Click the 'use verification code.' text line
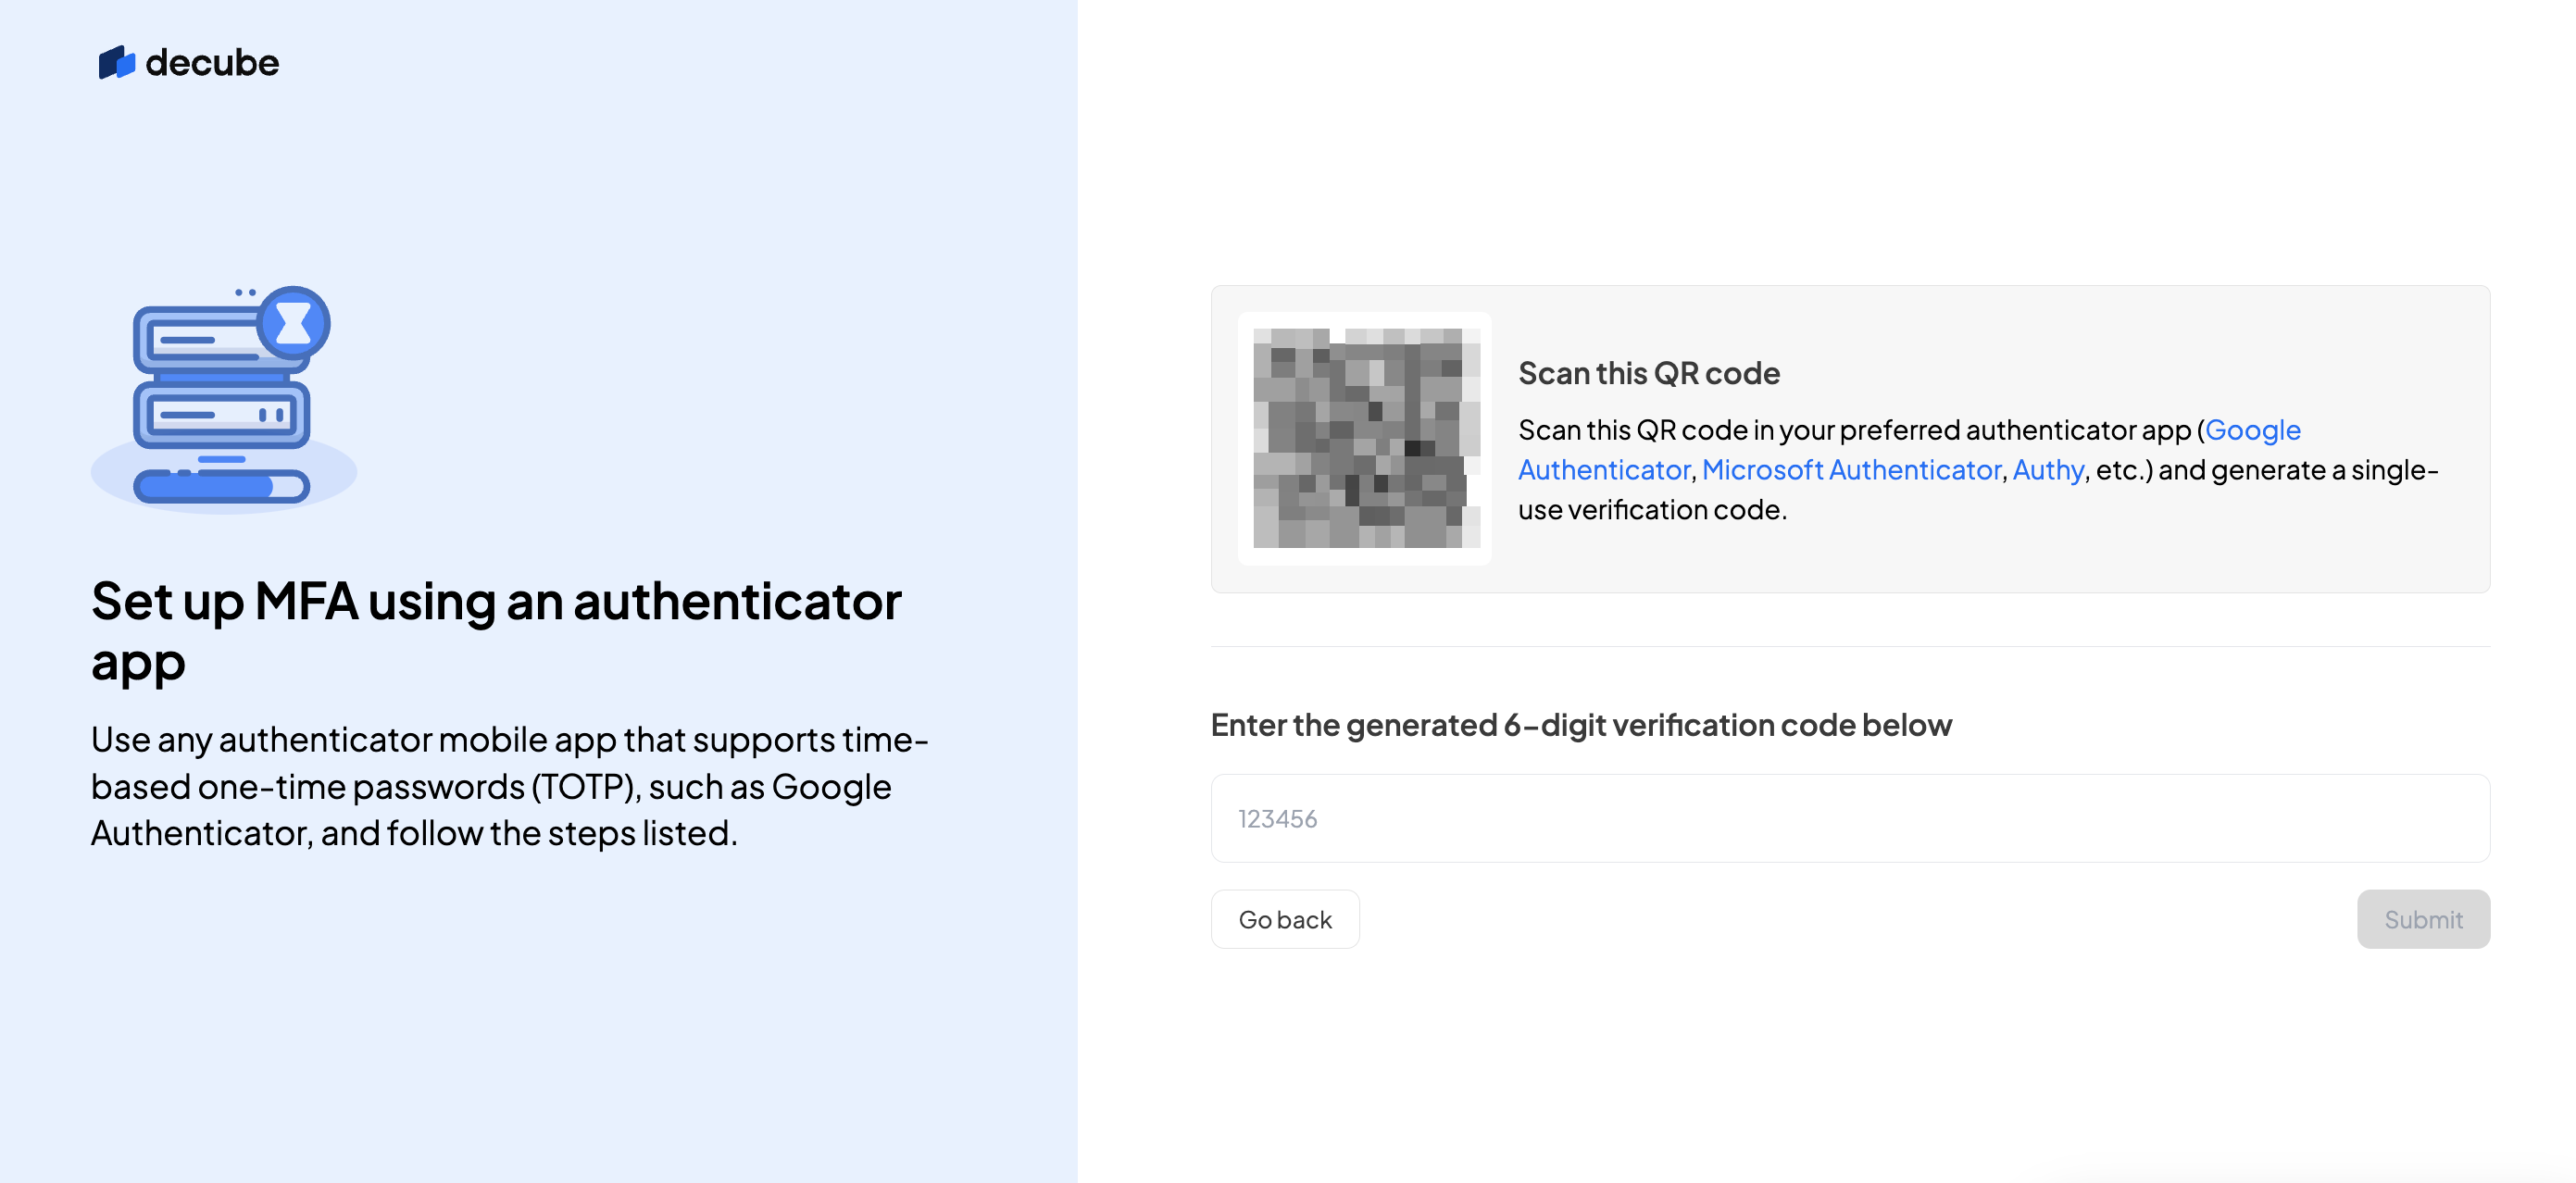This screenshot has width=2576, height=1183. pyautogui.click(x=1651, y=510)
